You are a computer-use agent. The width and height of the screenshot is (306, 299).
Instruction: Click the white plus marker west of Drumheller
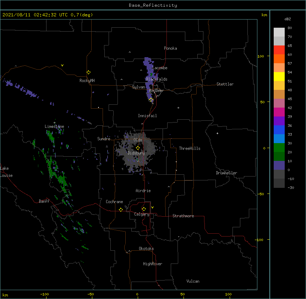click(x=217, y=133)
